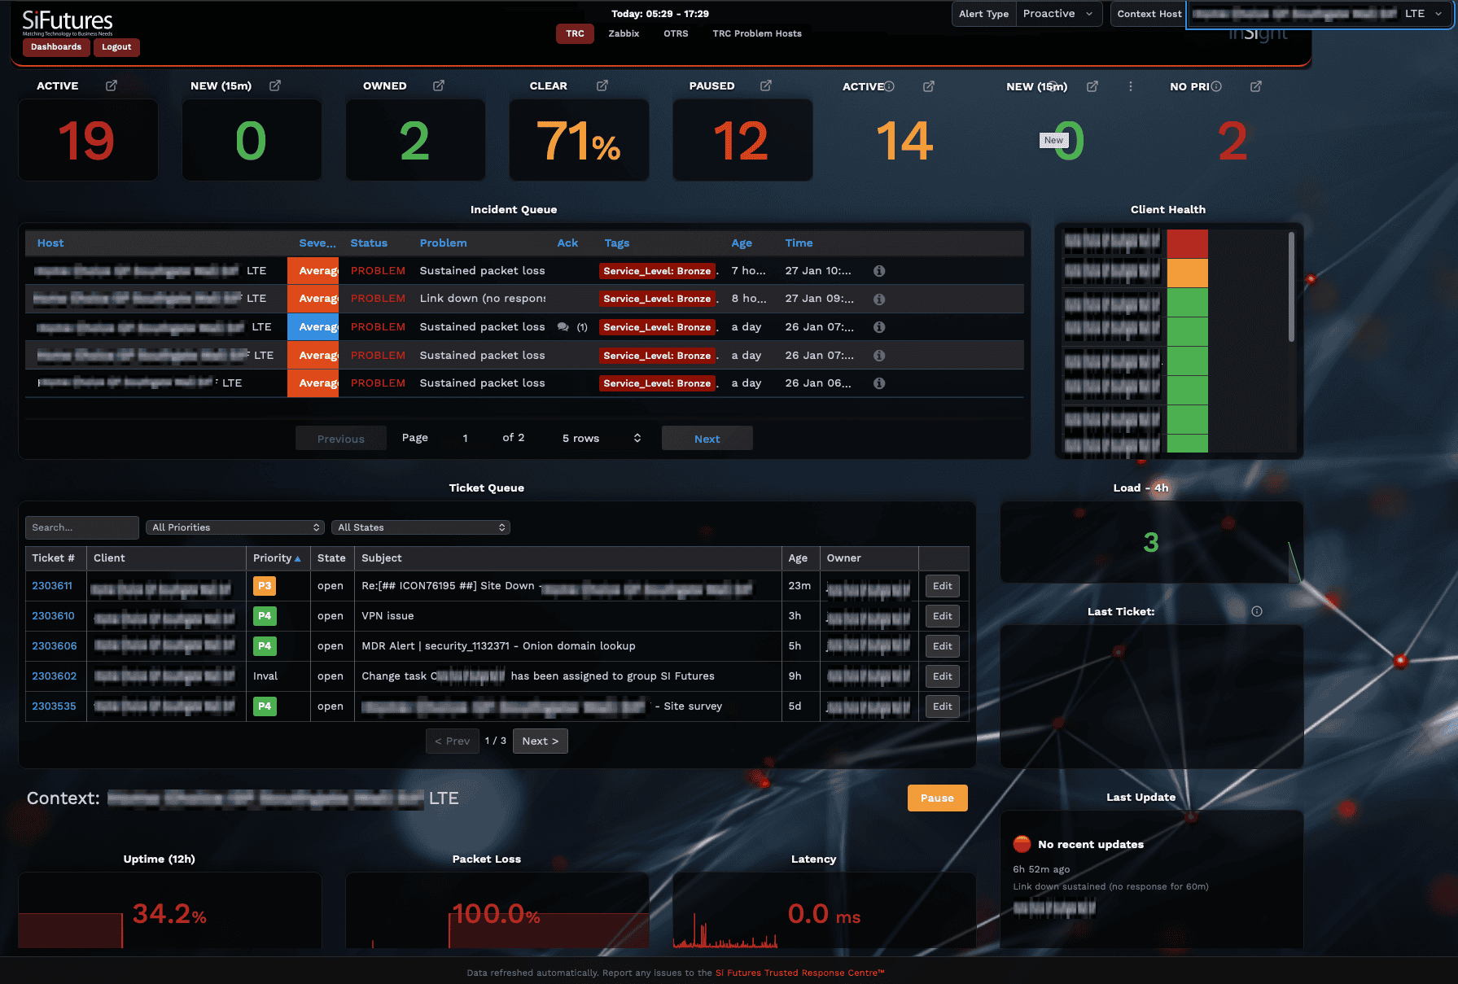This screenshot has height=984, width=1458.
Task: Sort incident queue by Age column
Action: (742, 243)
